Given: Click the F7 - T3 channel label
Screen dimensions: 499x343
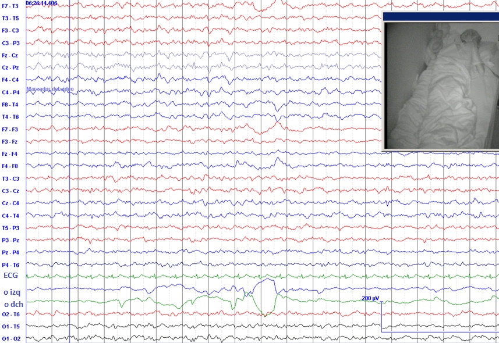Looking at the screenshot, I should (10, 6).
